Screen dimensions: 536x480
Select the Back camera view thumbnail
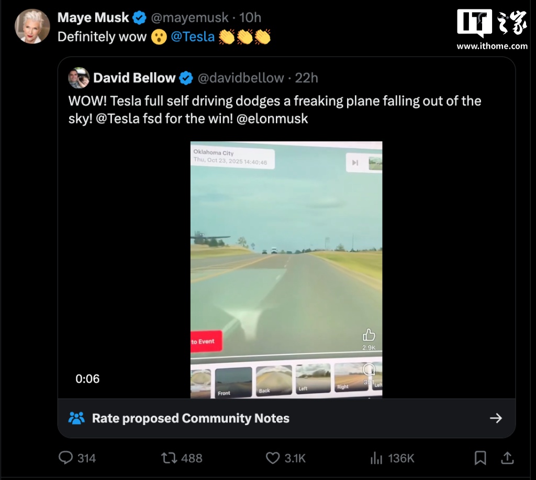pos(274,380)
